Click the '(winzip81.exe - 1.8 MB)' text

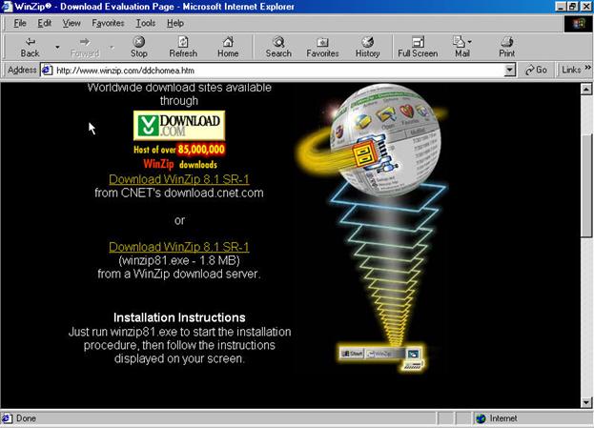click(x=179, y=260)
